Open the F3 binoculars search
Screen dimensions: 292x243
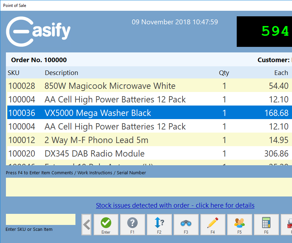coord(186,225)
